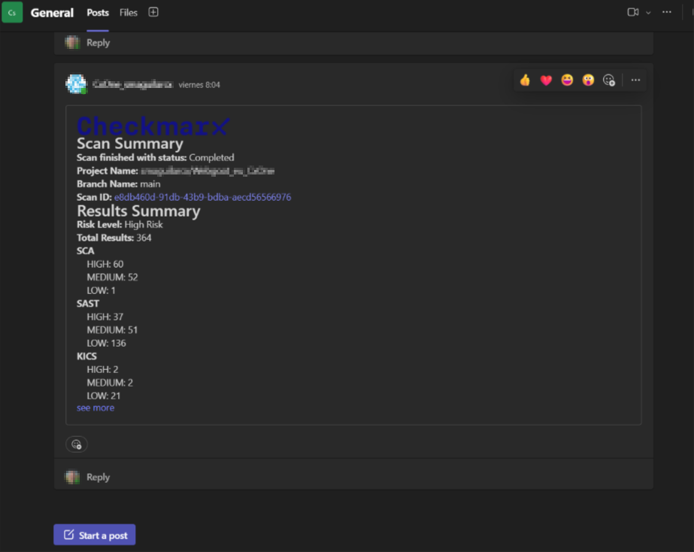This screenshot has width=694, height=552.
Task: Click the blurred sender name
Action: [133, 84]
